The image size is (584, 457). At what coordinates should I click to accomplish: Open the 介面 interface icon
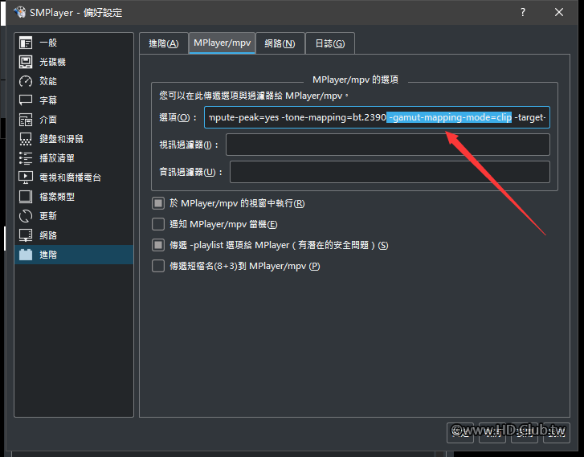(x=26, y=120)
